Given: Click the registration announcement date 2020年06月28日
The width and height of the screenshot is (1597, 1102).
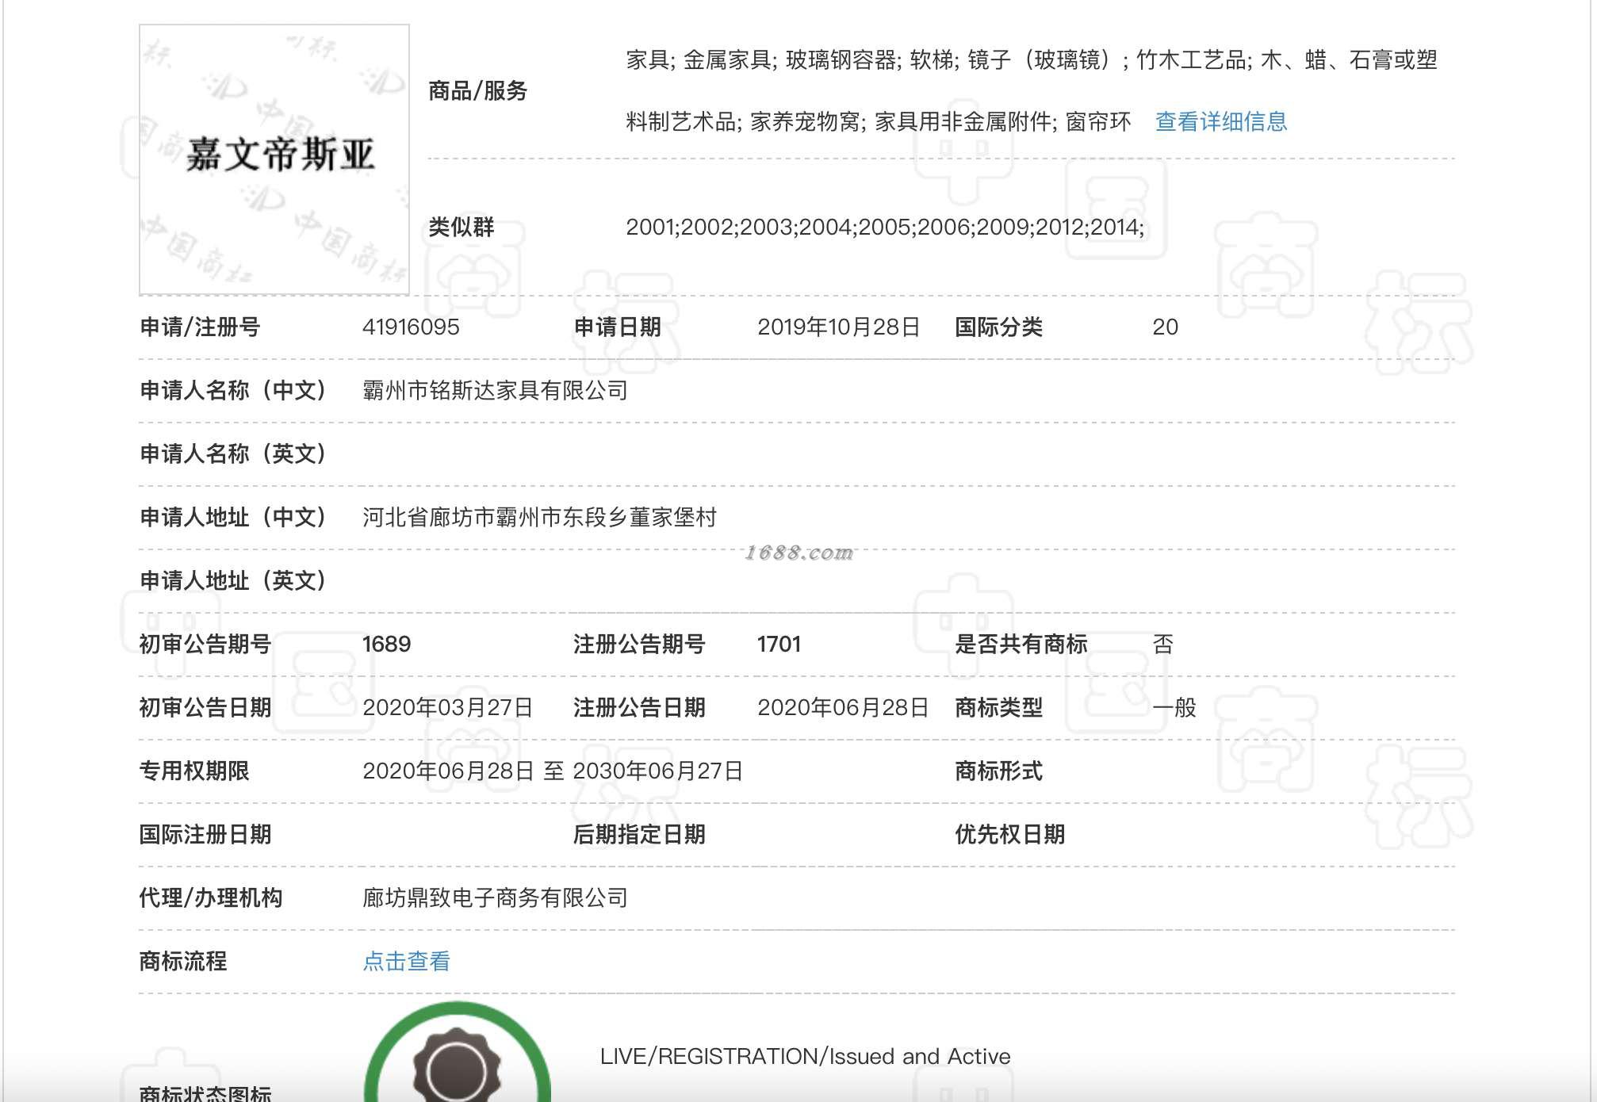Looking at the screenshot, I should click(x=842, y=707).
